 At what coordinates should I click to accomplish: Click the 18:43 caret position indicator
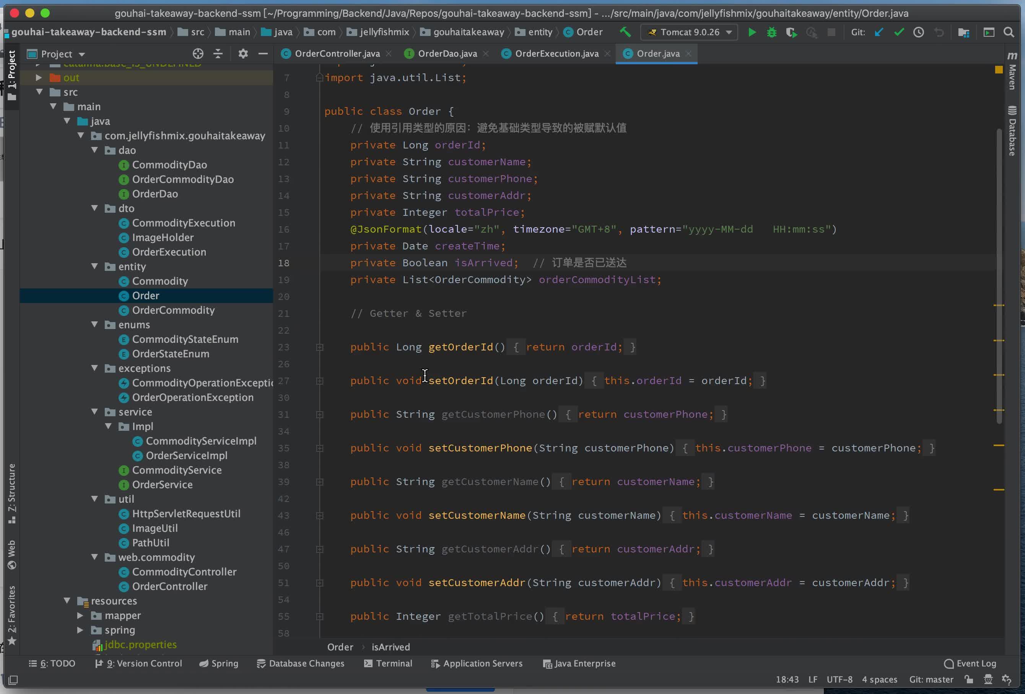click(x=787, y=679)
